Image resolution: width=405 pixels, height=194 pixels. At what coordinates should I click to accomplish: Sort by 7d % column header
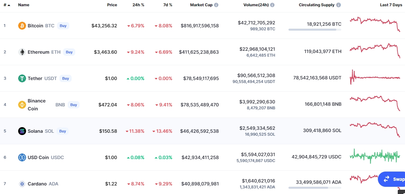click(x=167, y=5)
